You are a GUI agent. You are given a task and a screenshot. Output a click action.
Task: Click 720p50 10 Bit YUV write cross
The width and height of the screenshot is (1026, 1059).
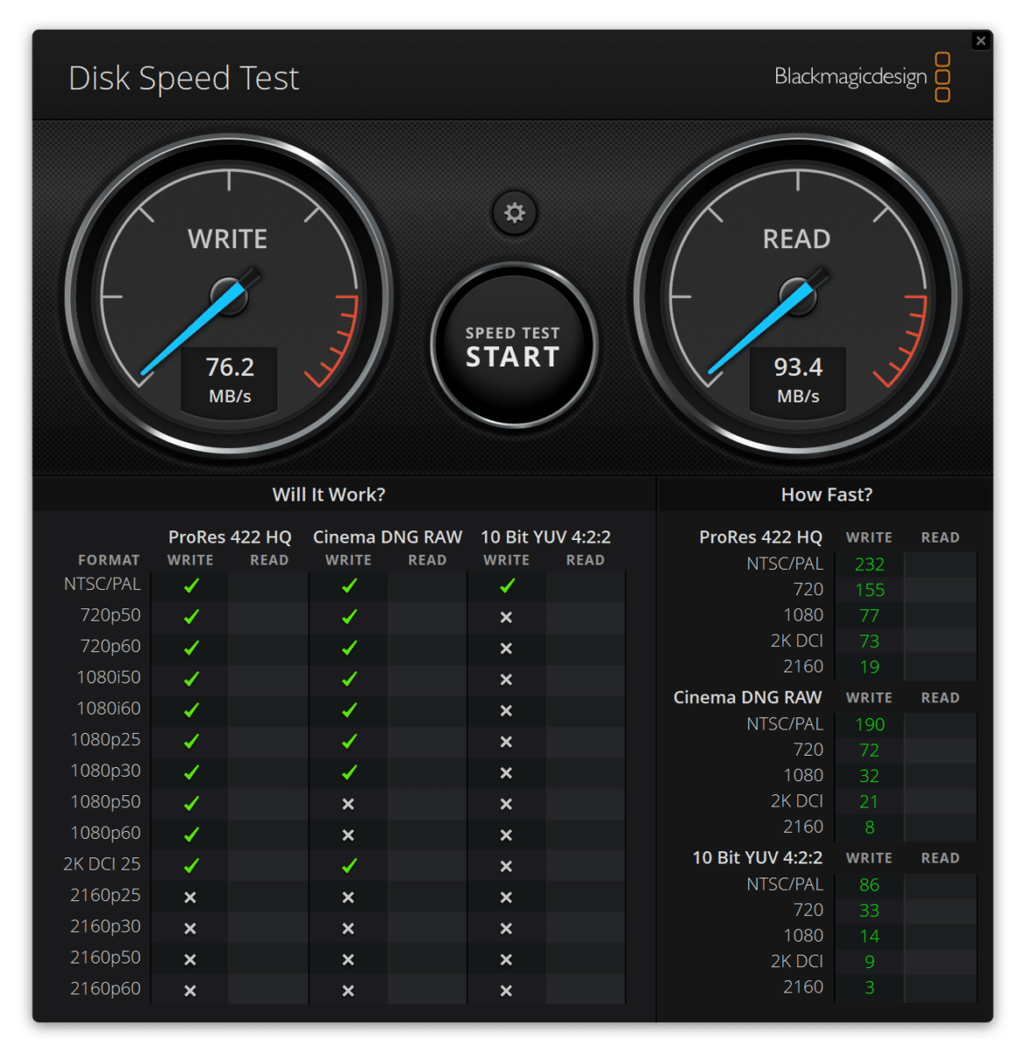coord(506,617)
